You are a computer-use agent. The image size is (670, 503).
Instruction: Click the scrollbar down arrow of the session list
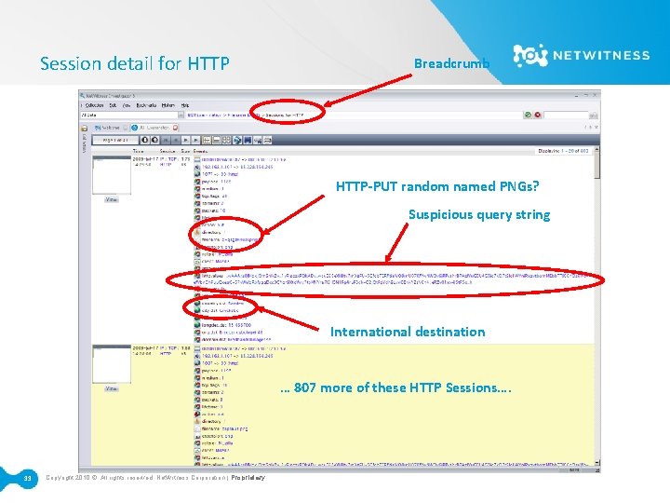pyautogui.click(x=596, y=463)
